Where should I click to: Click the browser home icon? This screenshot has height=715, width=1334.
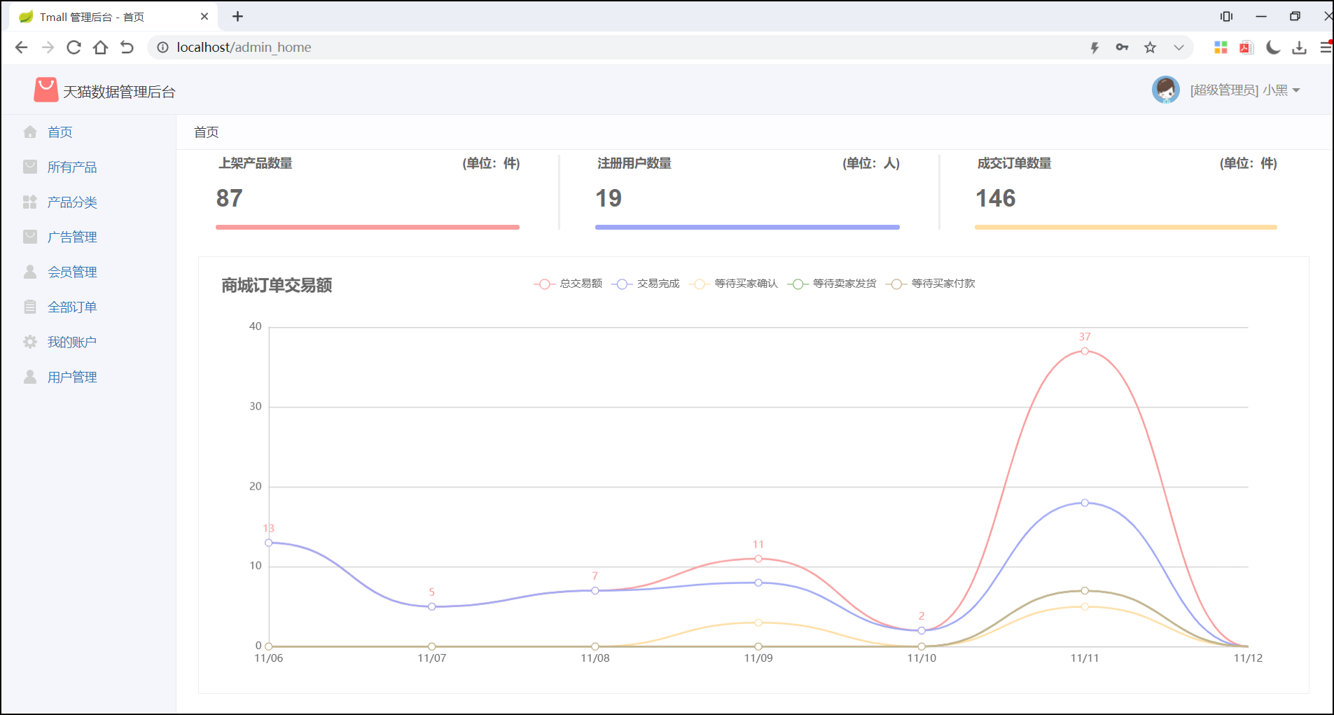point(100,47)
